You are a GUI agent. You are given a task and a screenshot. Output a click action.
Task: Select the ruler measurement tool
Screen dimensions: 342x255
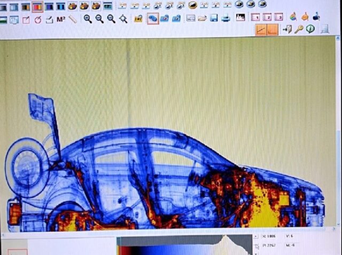pos(73,19)
